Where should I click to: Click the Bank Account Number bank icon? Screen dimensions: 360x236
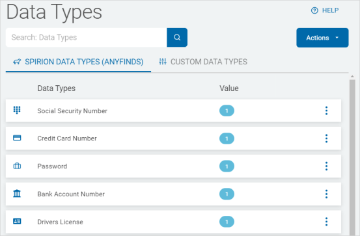pos(17,194)
